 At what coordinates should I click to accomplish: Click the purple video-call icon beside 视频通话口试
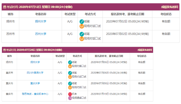tap(70, 98)
